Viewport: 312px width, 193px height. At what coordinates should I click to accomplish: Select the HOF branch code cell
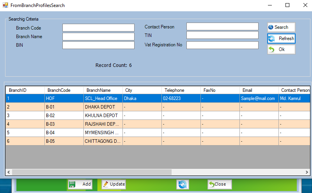point(64,98)
